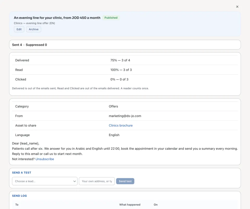Click the Language field label
Viewport: 250px width, 209px height.
(22, 135)
